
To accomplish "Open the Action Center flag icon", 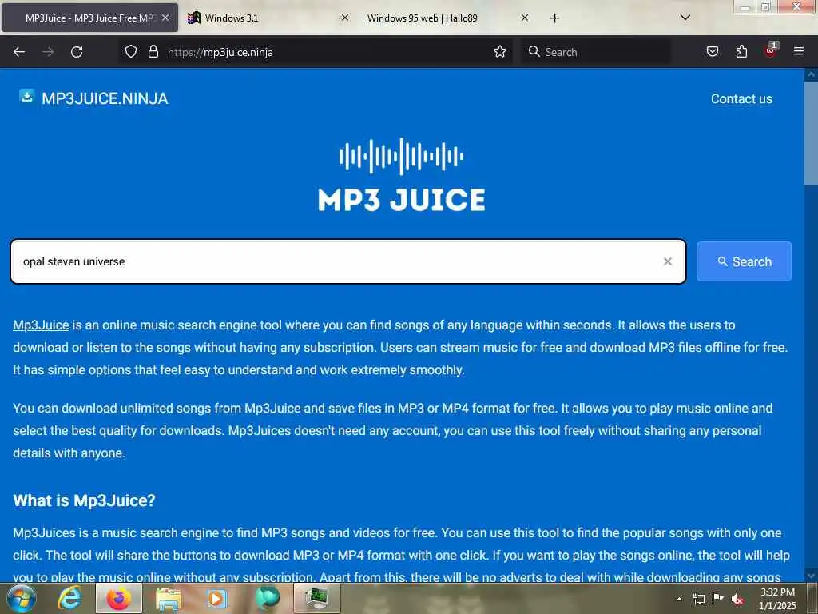I will (x=718, y=599).
